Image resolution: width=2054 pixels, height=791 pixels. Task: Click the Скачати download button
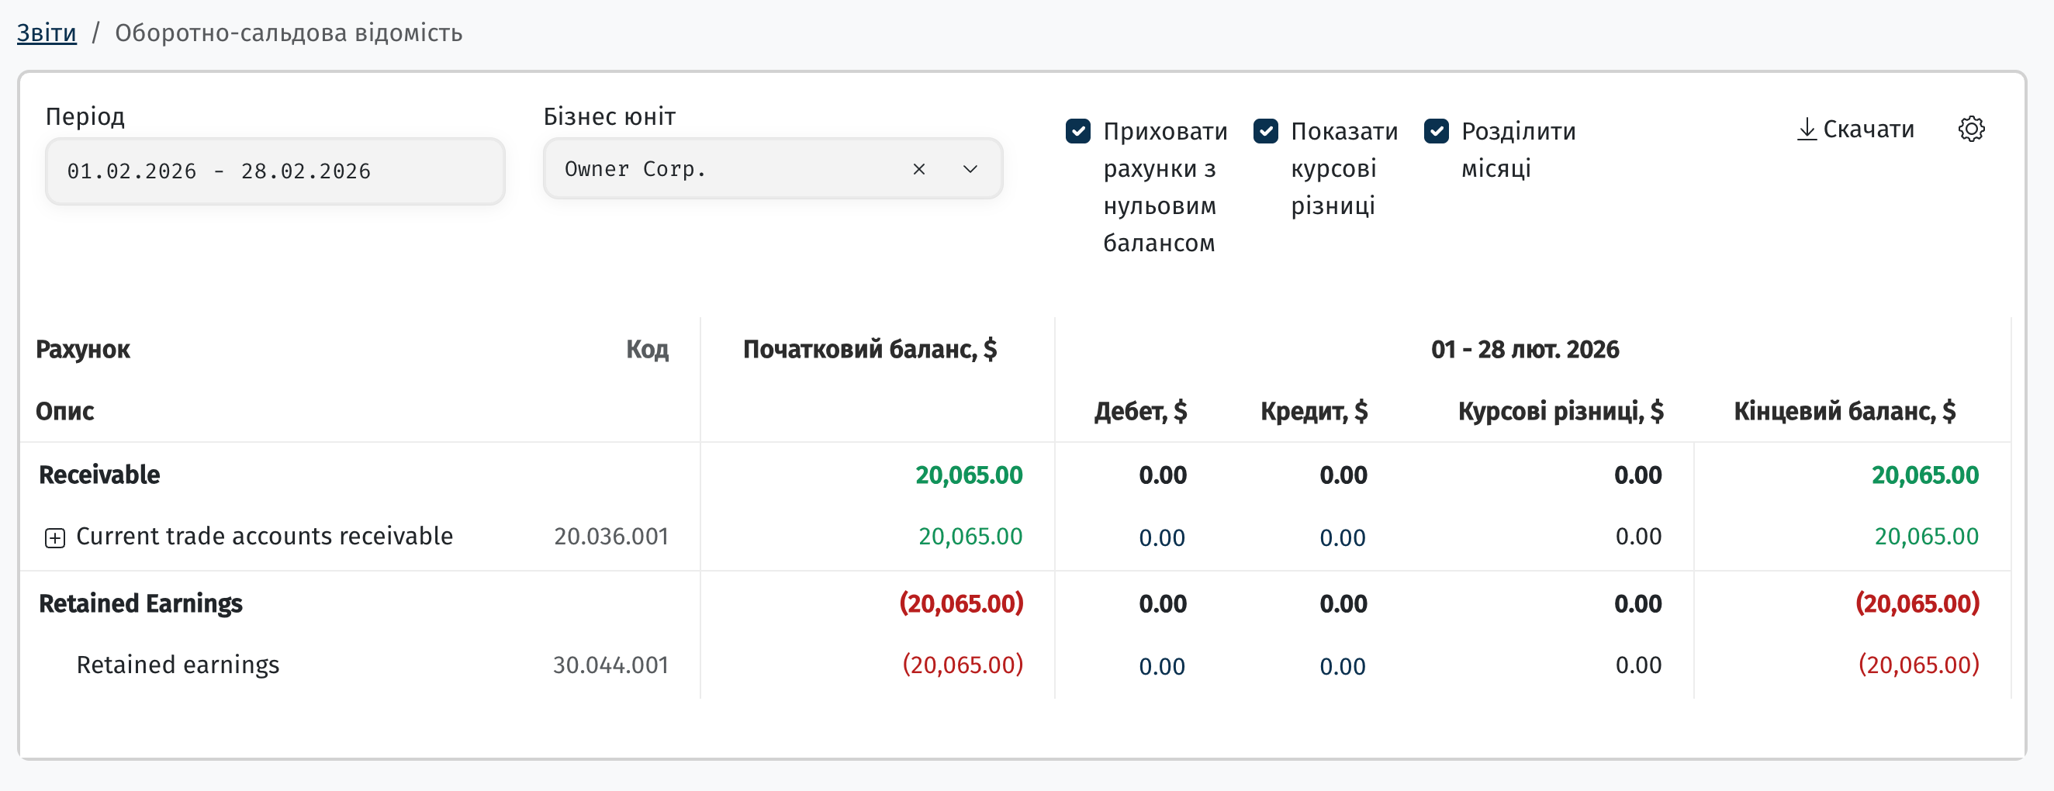tap(1855, 130)
